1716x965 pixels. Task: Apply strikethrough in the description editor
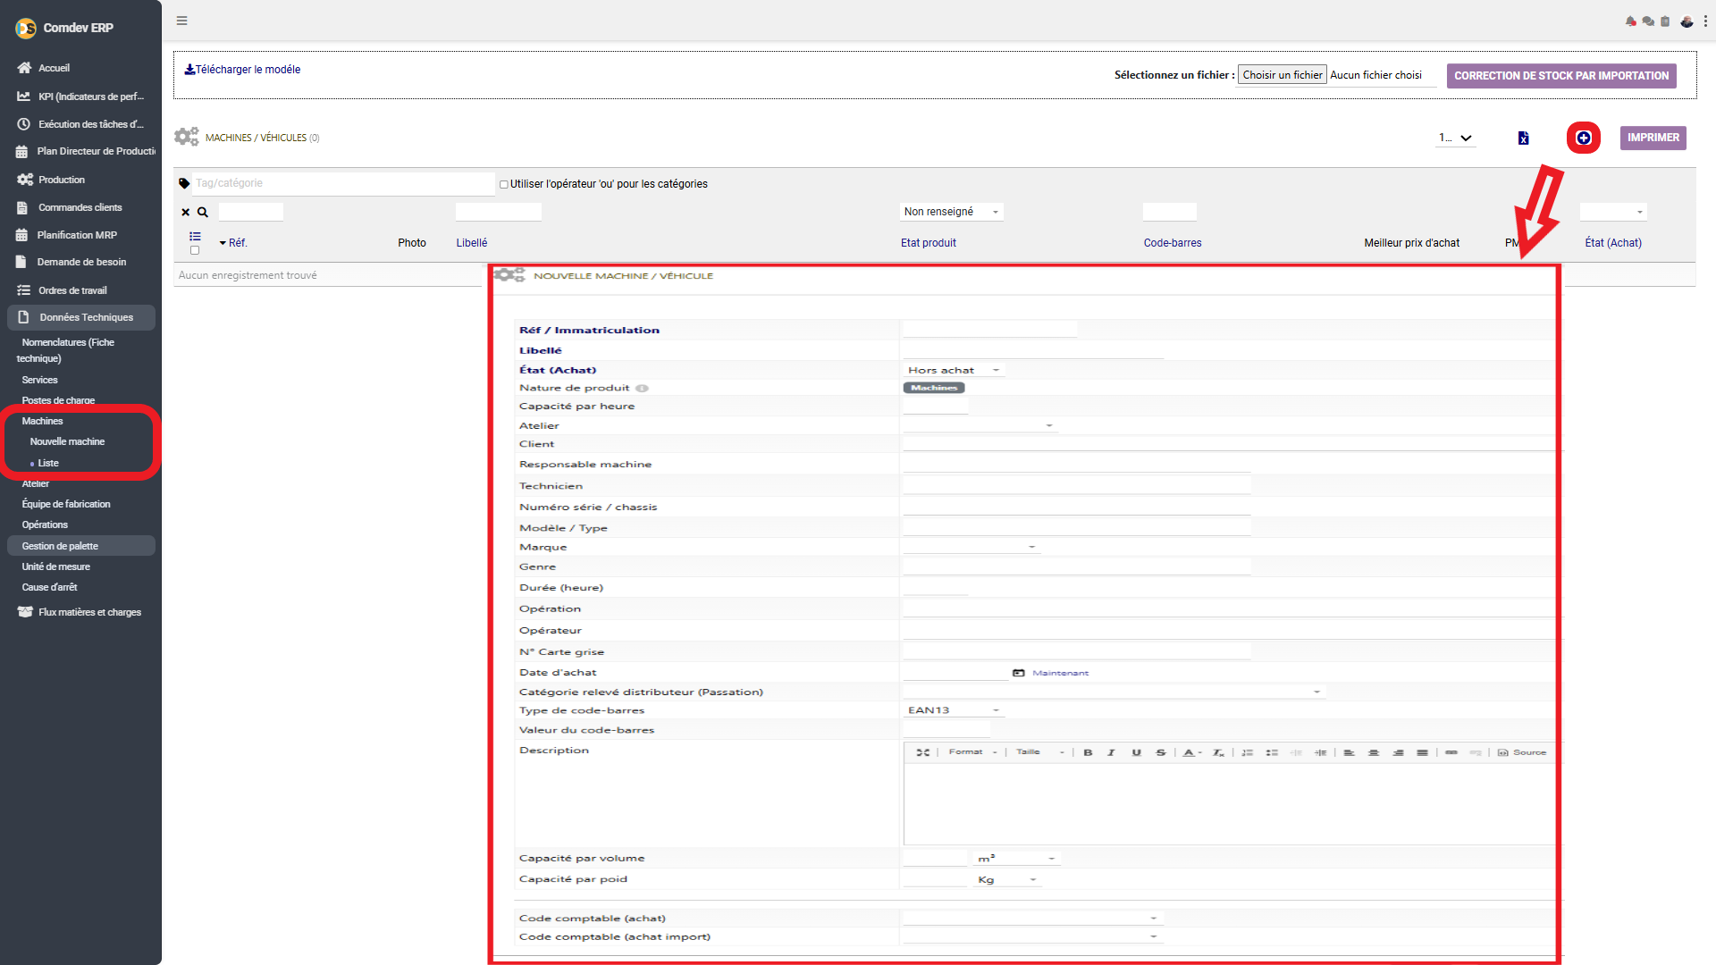(1160, 752)
